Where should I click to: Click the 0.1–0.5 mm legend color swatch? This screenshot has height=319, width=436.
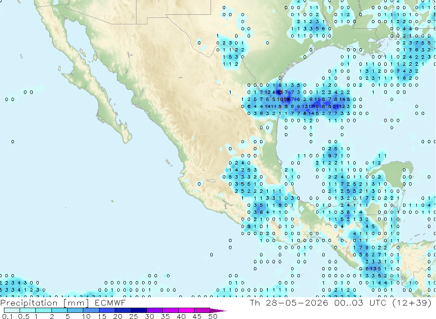tap(12, 310)
